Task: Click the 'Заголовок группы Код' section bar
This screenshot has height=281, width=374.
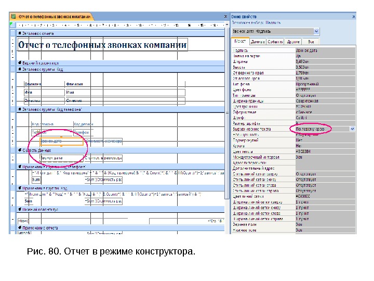Action: 121,70
